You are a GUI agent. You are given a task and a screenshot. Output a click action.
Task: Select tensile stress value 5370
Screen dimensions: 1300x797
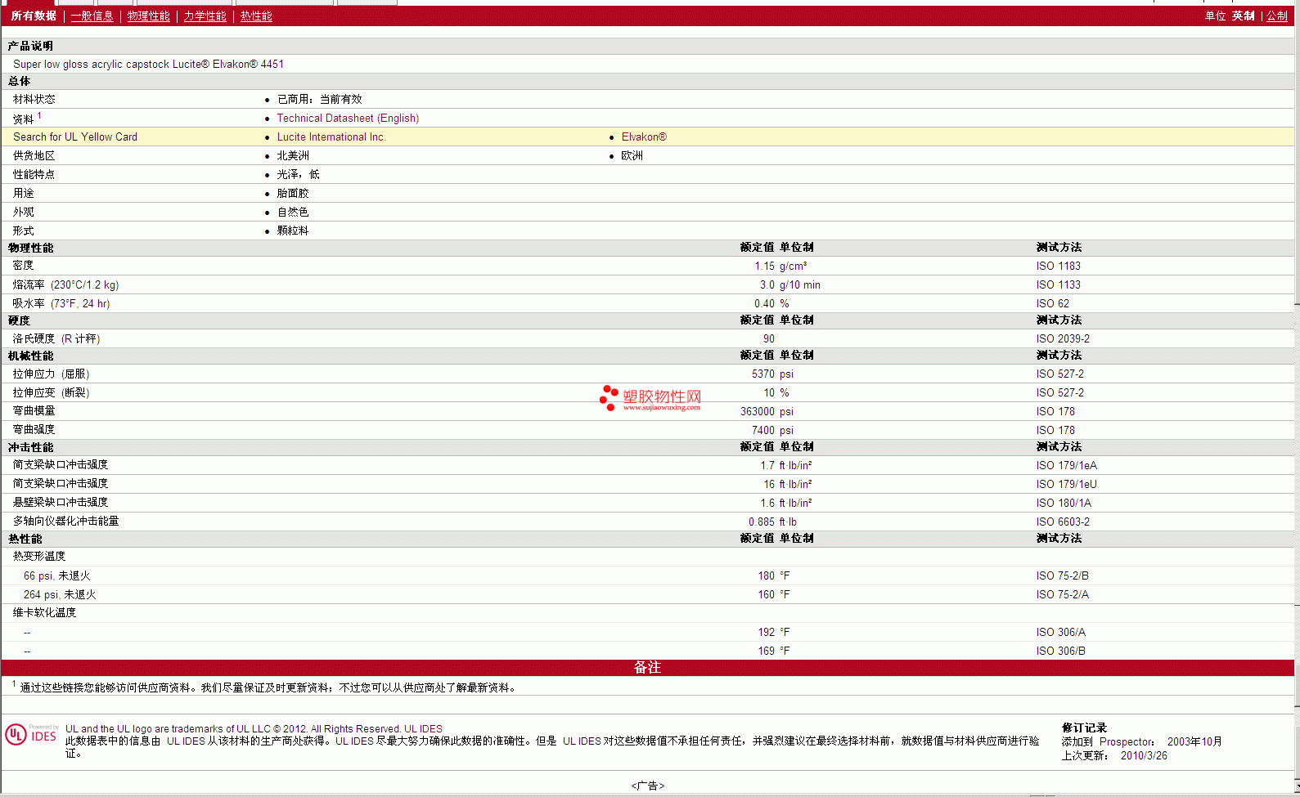(762, 374)
